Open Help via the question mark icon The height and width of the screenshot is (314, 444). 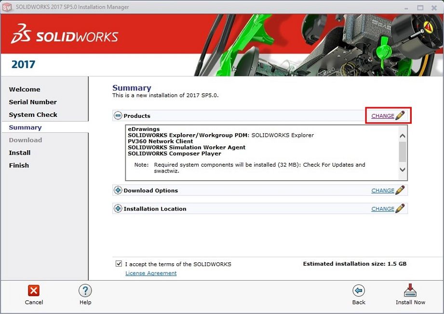[85, 290]
